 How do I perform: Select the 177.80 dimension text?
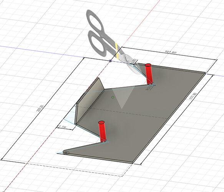point(193,96)
